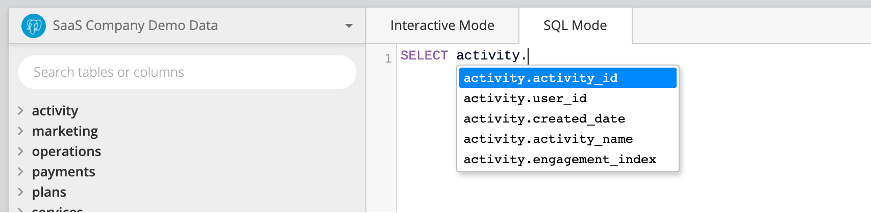This screenshot has height=213, width=871.
Task: Switch to Interactive Mode tab
Action: 442,25
